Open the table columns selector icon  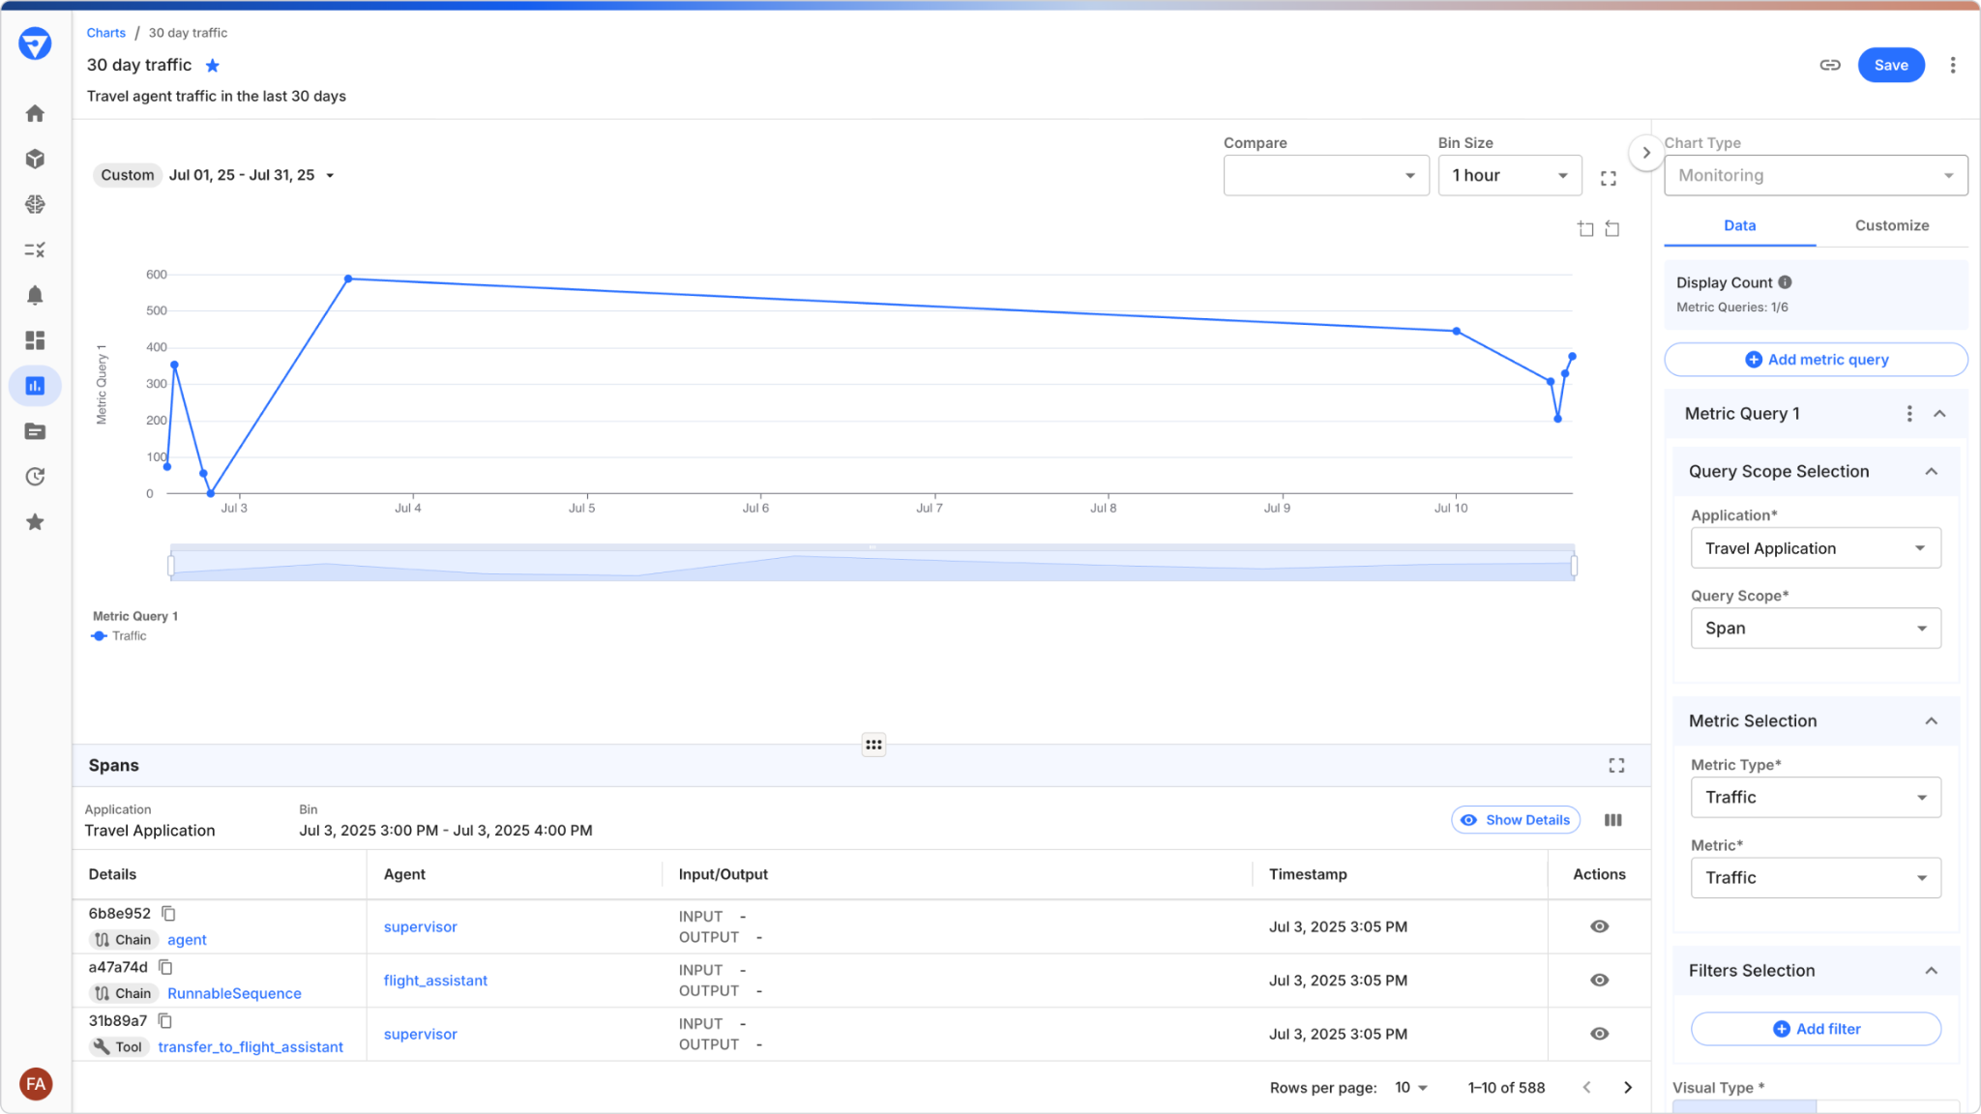click(1612, 820)
